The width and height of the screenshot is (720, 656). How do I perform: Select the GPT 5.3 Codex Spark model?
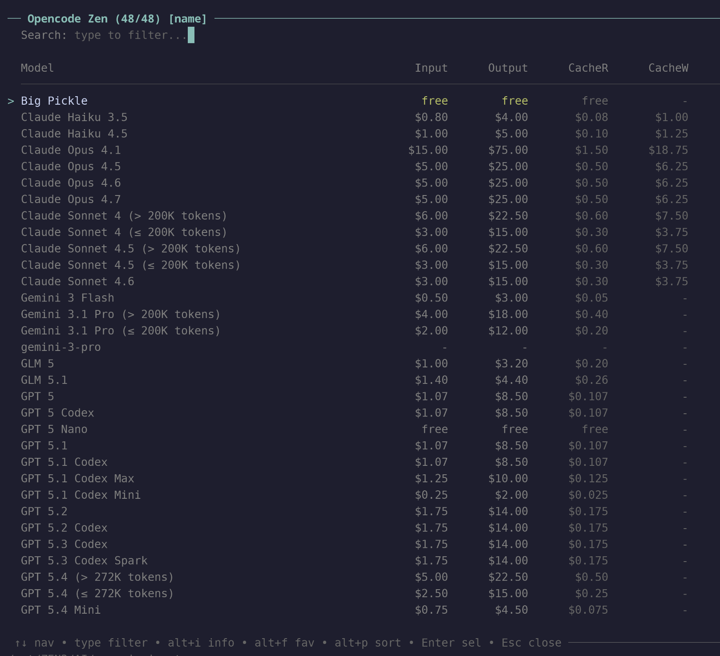pos(354,561)
